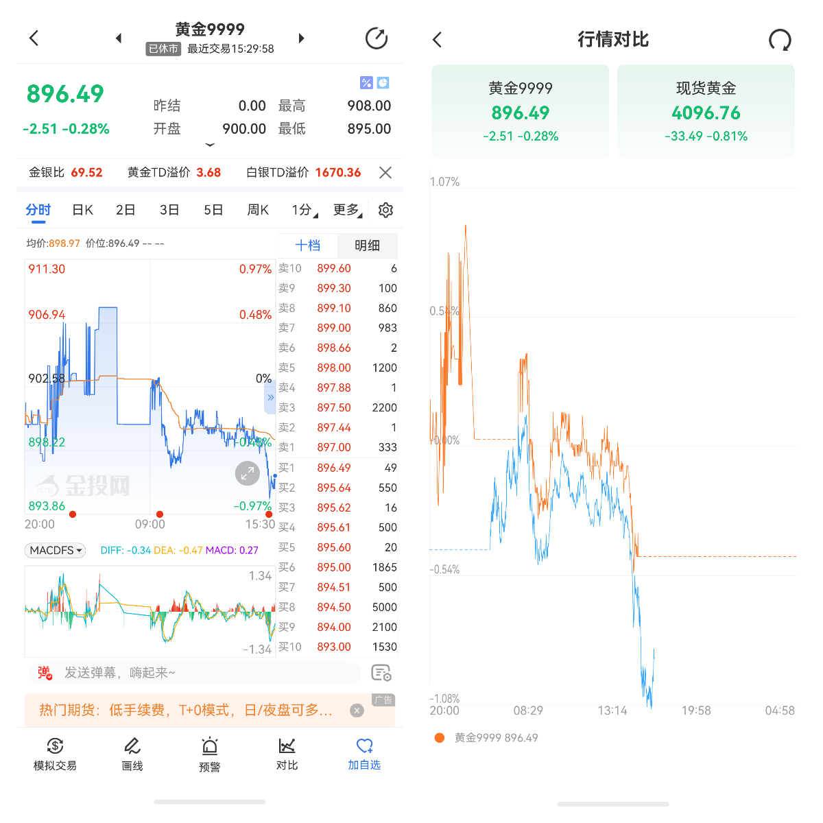Click 买6 price 895.00
Viewport: 823px width, 823px height.
(x=334, y=568)
